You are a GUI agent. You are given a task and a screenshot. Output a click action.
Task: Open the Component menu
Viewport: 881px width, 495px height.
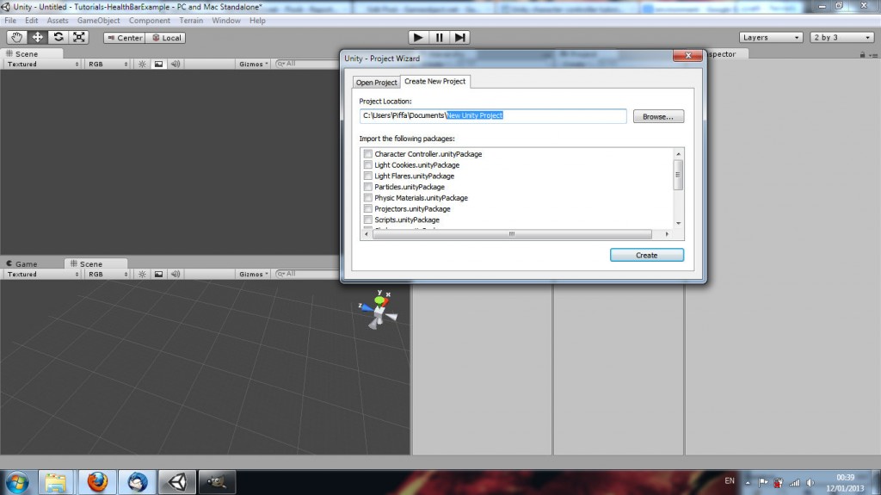click(150, 21)
